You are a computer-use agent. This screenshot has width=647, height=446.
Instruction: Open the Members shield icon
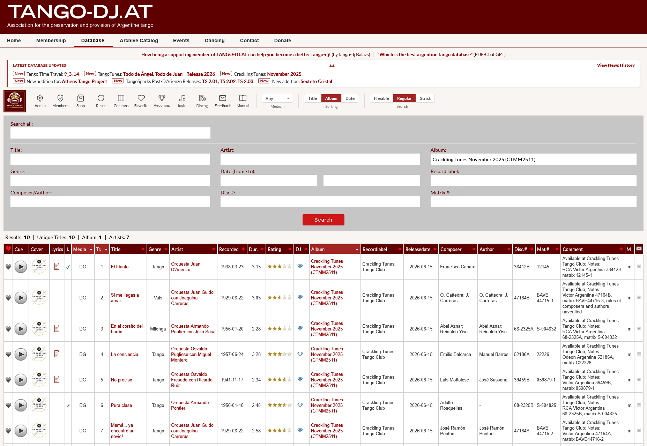(60, 98)
